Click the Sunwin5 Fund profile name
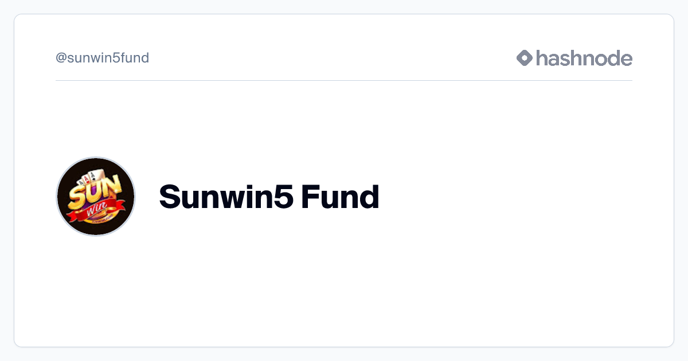 tap(269, 197)
